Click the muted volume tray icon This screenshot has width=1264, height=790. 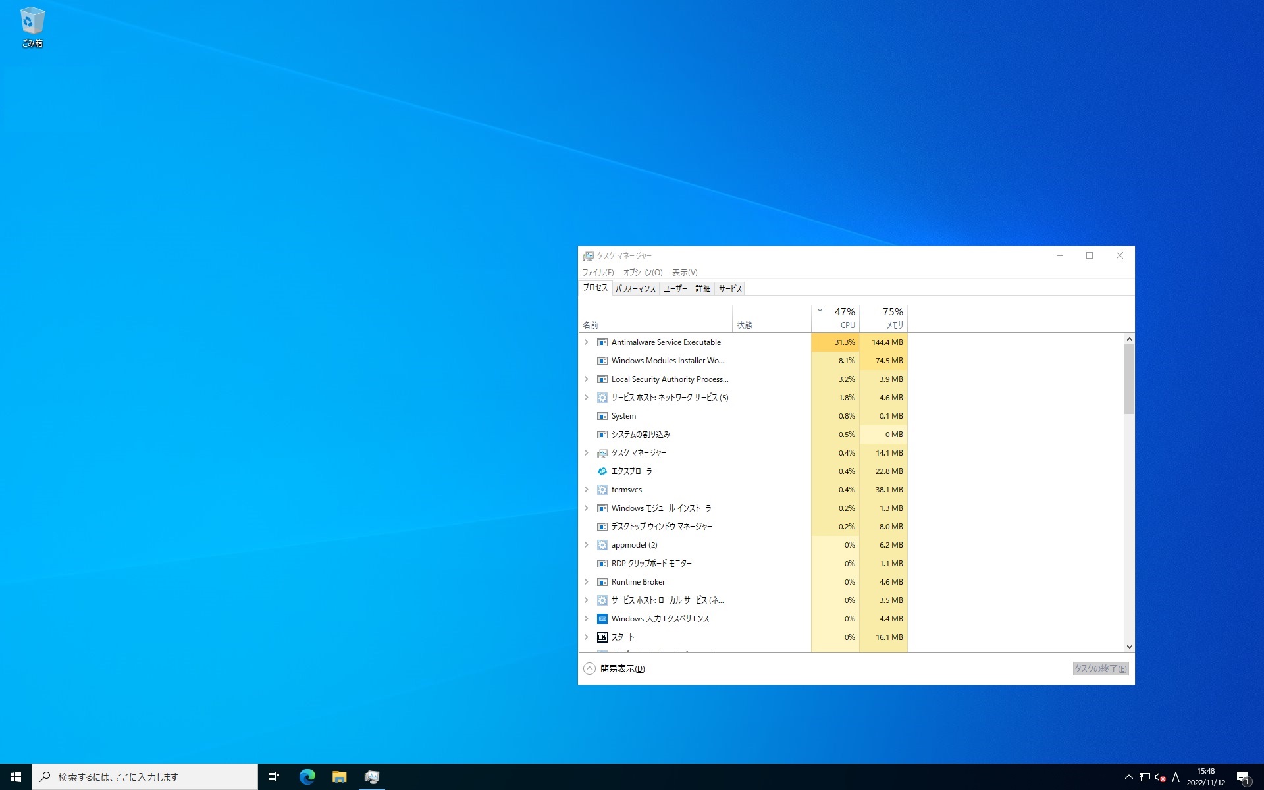[1161, 777]
